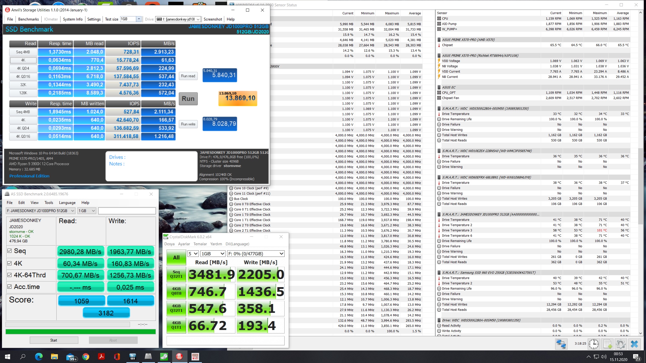
Task: Click HWiNFO scrollbar down arrow
Action: pos(640,333)
